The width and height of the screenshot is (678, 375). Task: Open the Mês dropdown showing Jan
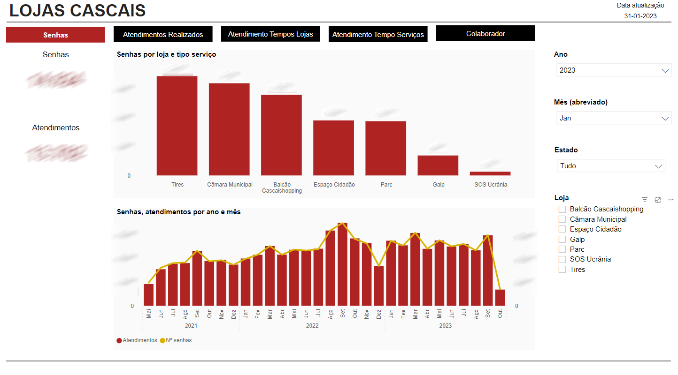(x=613, y=118)
